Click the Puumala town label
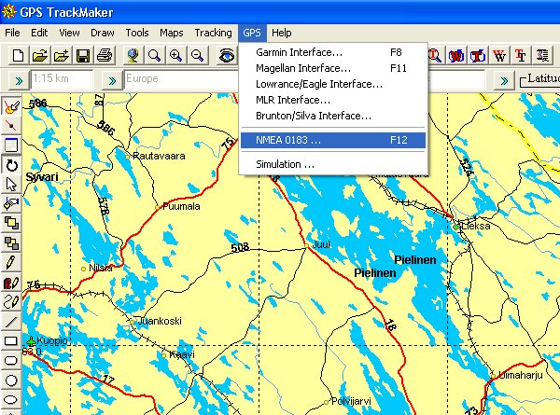 (x=181, y=206)
